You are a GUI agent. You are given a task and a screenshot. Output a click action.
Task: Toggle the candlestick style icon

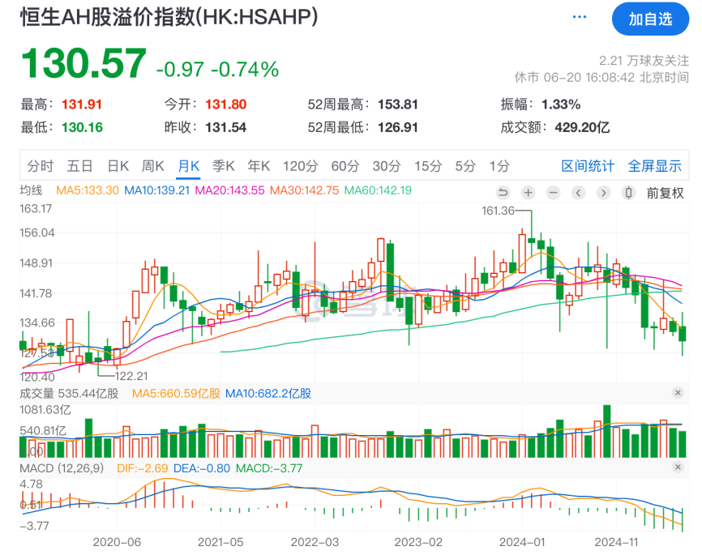pyautogui.click(x=628, y=193)
